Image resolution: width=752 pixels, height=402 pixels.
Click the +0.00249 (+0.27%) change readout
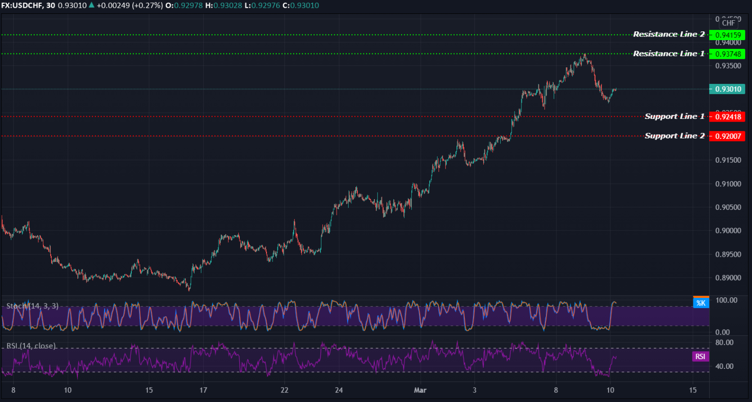[130, 6]
